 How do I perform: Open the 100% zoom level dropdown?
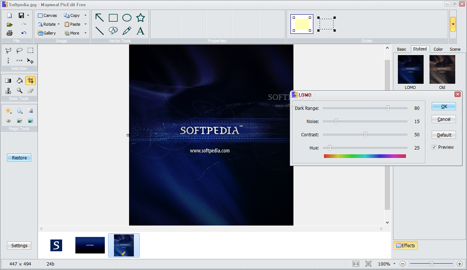(x=394, y=264)
